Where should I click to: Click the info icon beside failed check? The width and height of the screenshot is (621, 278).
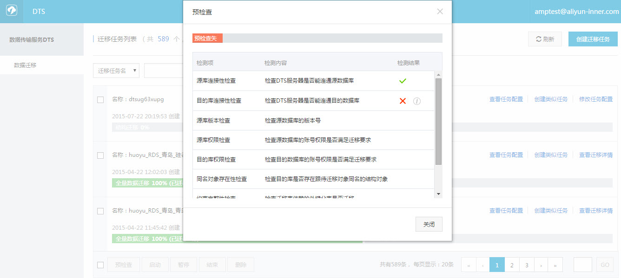coord(417,101)
